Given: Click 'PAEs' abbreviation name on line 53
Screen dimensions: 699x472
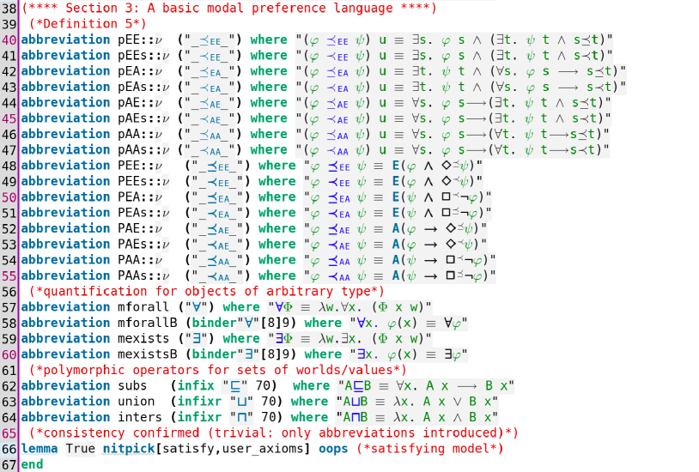Looking at the screenshot, I should (132, 244).
